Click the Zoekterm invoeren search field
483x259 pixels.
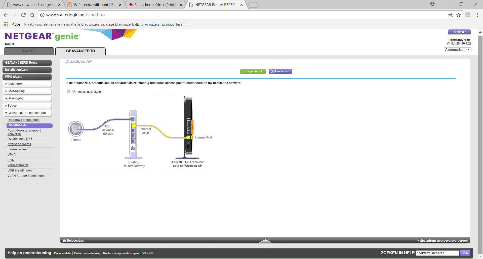[437, 253]
